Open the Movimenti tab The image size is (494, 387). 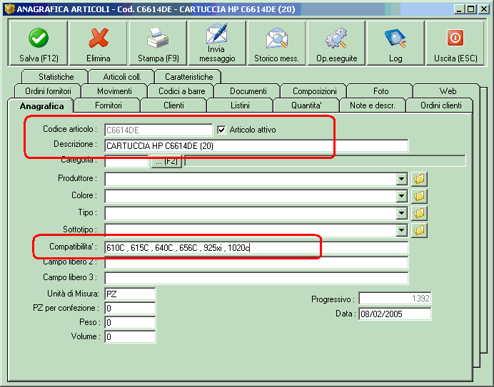[x=114, y=91]
